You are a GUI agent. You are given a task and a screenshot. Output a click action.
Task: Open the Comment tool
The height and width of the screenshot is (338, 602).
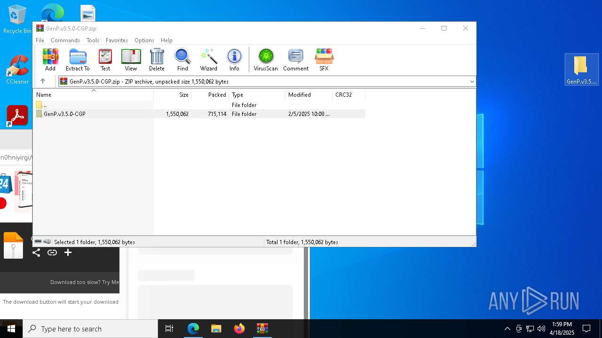(296, 60)
